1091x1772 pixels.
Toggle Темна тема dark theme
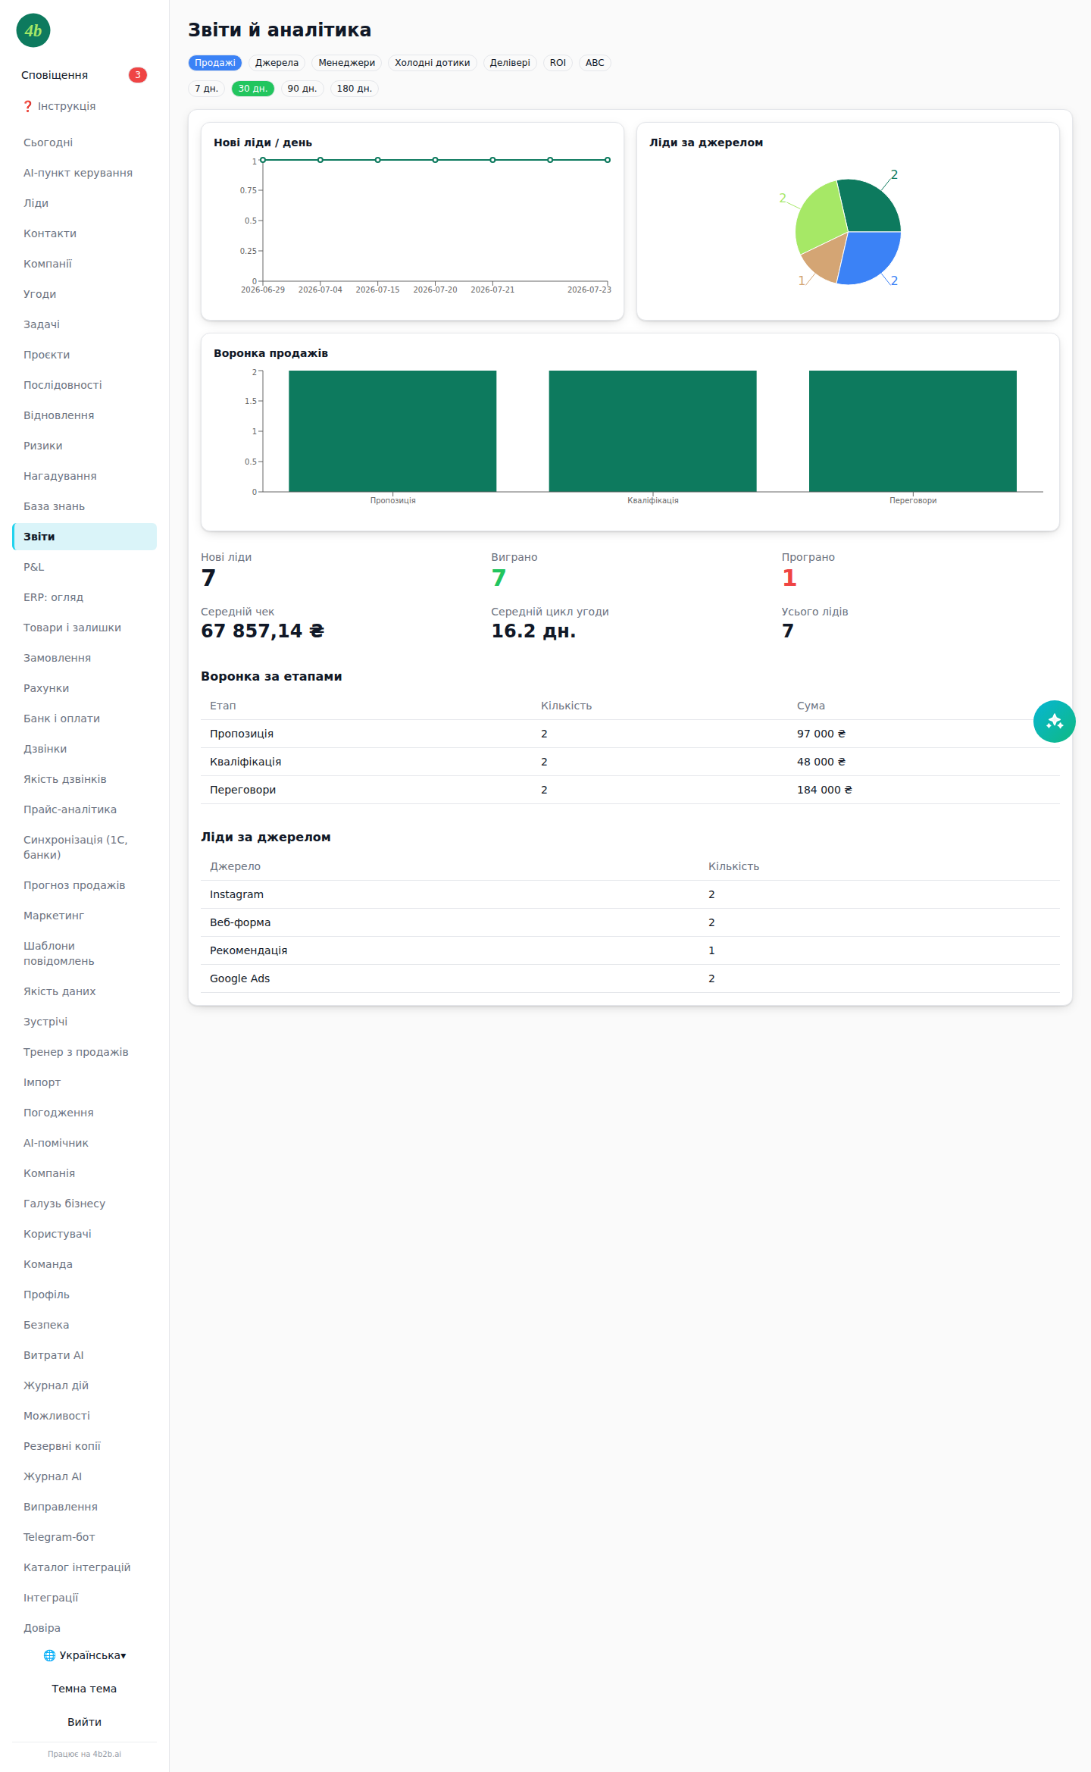pos(84,1689)
